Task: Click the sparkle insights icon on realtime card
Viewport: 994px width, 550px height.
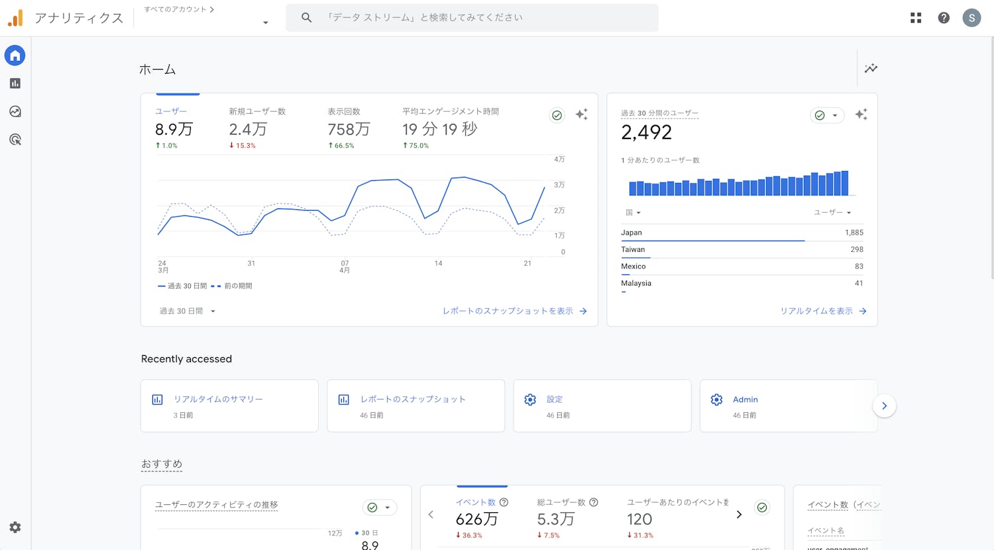Action: pos(861,115)
